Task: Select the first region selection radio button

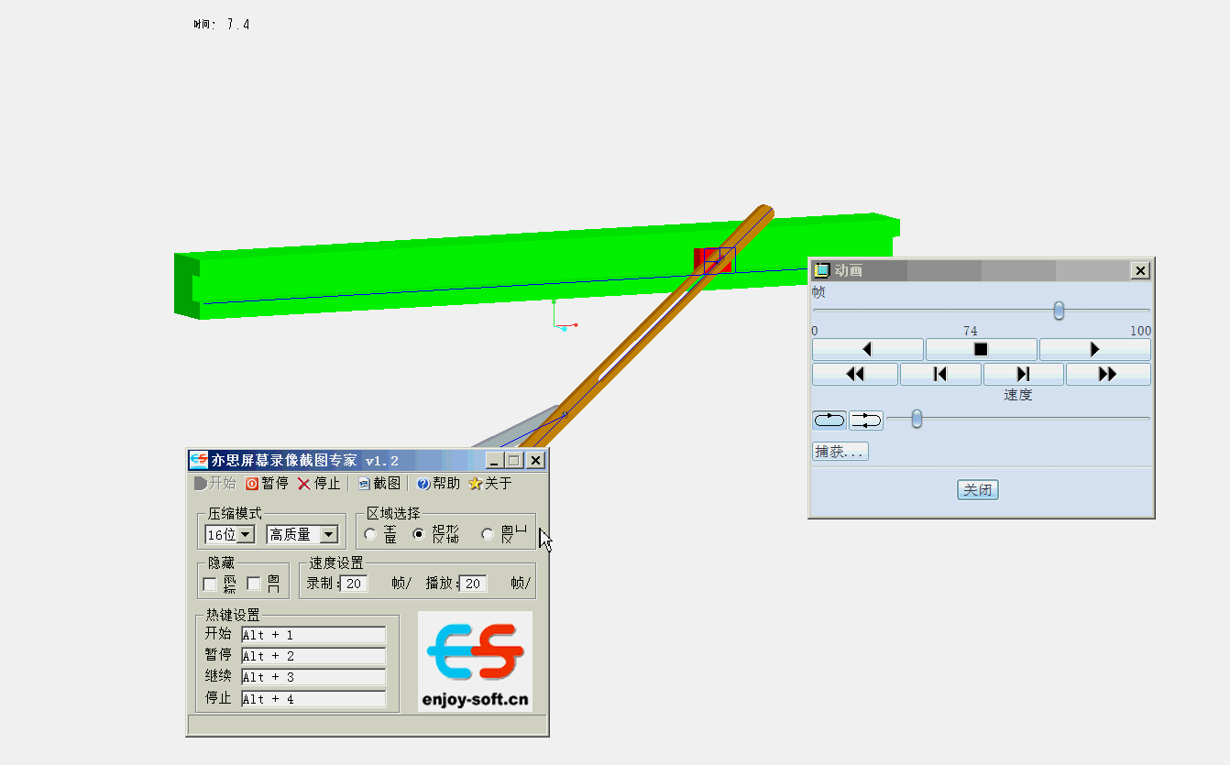Action: coord(370,534)
